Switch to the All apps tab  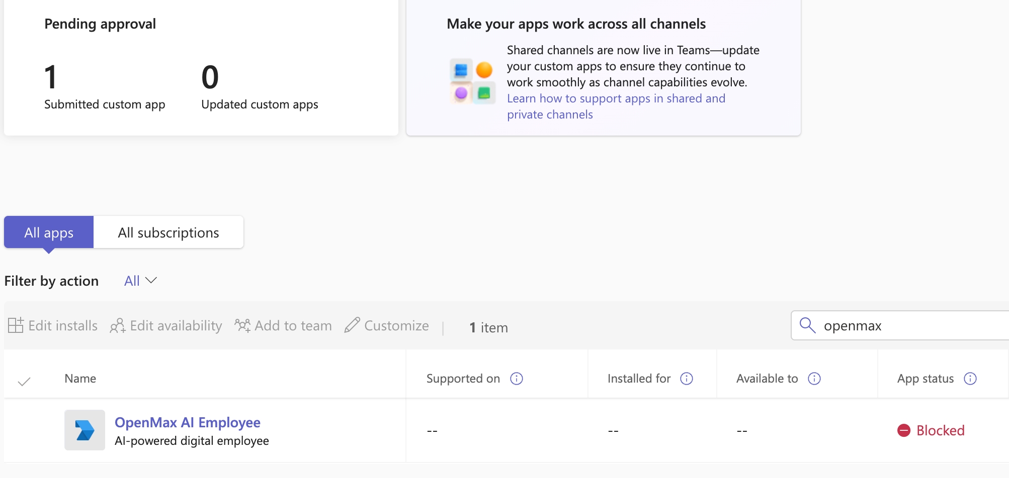click(49, 232)
